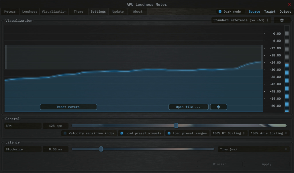294x173 pixels.
Task: Click the Blocksize slider handle
Action: (x=101, y=149)
